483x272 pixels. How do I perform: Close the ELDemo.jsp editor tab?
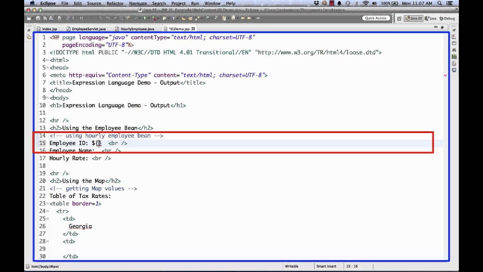click(x=193, y=29)
